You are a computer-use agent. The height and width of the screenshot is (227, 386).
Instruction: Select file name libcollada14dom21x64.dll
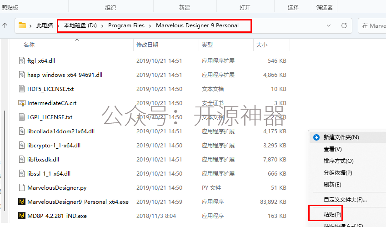click(x=61, y=131)
